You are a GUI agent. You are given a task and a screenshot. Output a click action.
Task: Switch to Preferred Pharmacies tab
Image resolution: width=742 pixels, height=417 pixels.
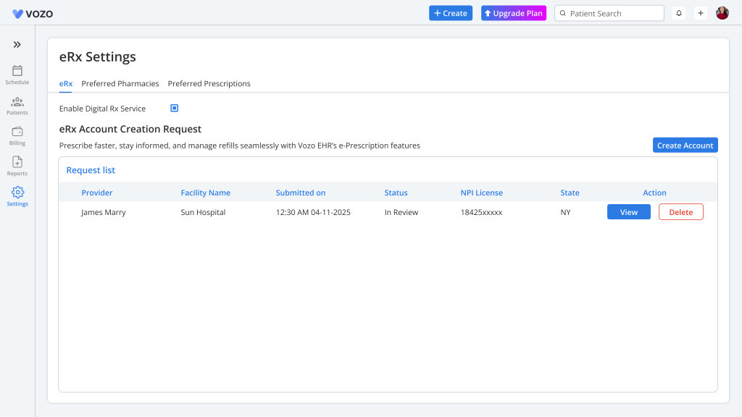click(120, 84)
